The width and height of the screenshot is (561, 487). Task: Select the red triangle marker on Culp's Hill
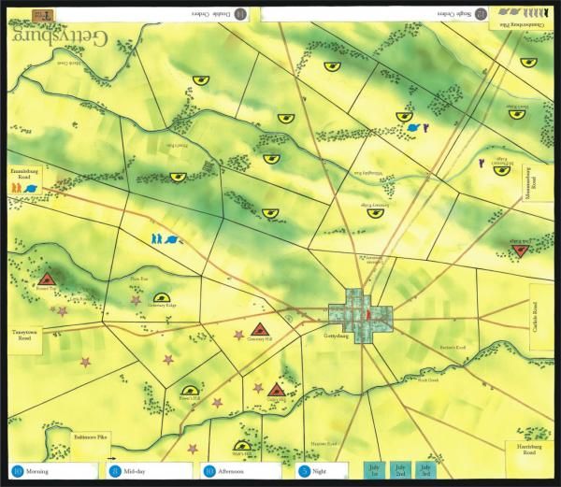pos(275,390)
